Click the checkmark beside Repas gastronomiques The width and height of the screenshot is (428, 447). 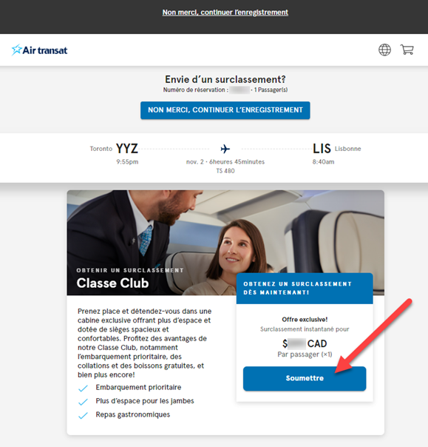(x=83, y=415)
